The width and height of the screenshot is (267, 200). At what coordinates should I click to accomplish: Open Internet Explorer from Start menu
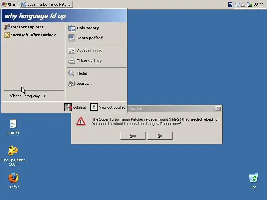click(24, 27)
